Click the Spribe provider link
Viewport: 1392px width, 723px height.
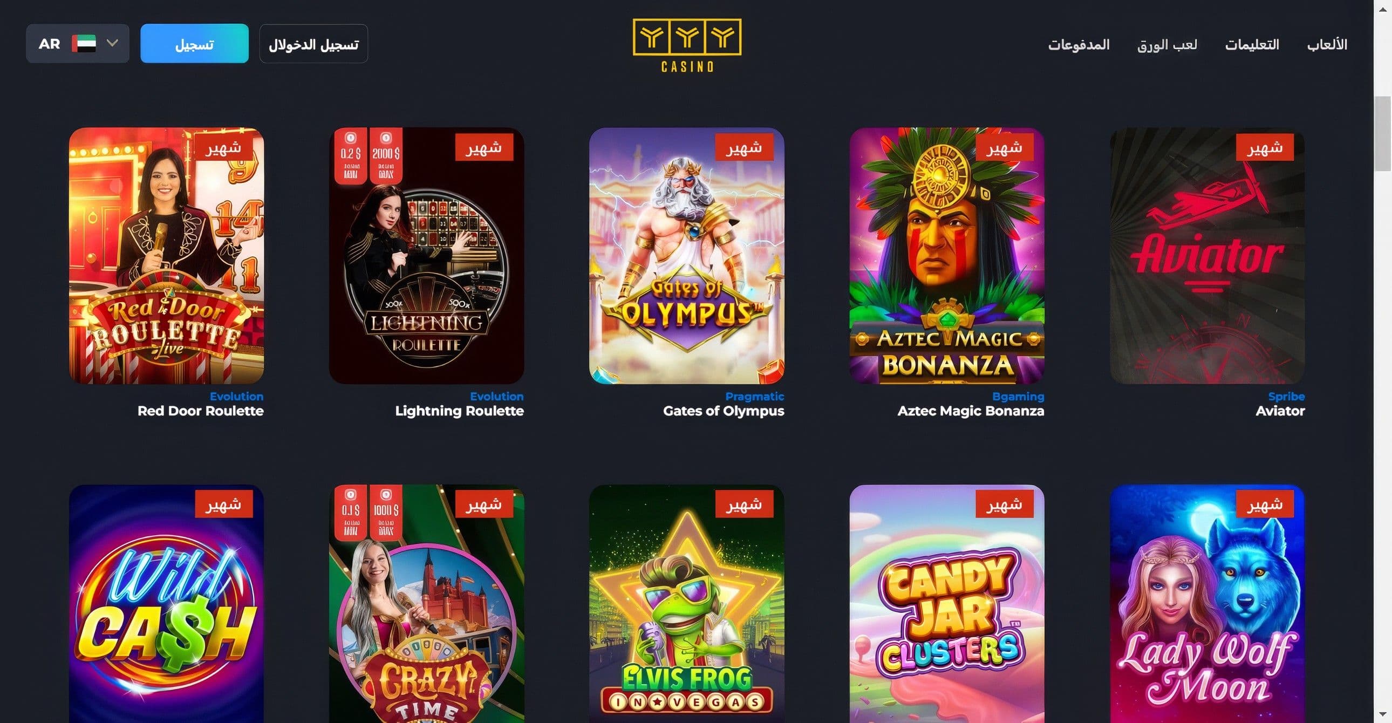[1286, 396]
